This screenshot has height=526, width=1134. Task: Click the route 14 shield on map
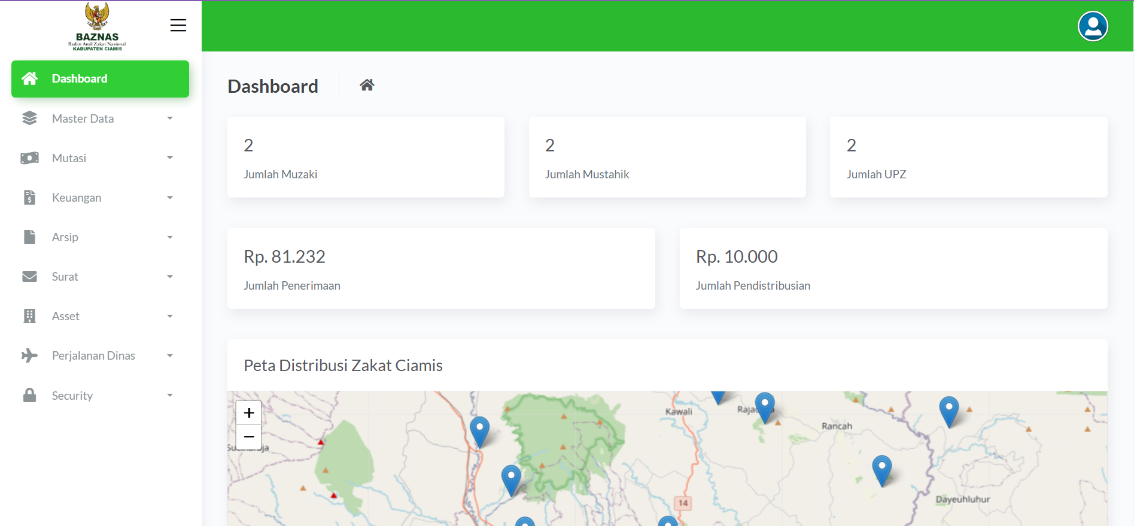tap(683, 503)
